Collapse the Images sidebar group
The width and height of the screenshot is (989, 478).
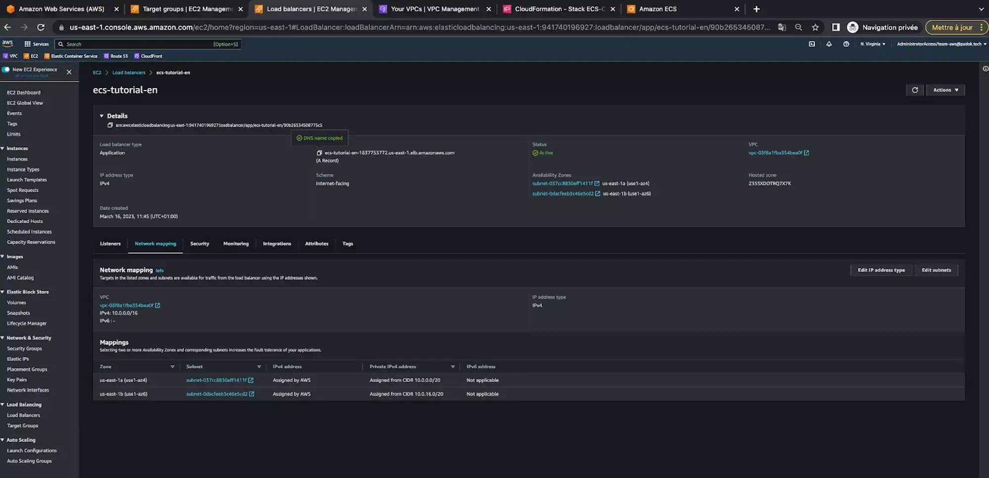[x=2, y=257]
